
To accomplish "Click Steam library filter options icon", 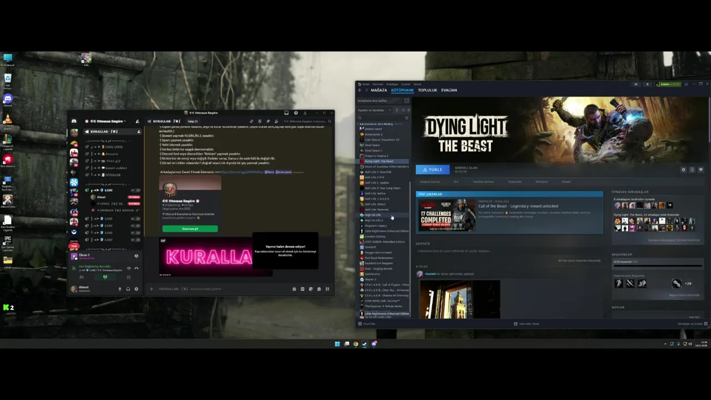I will (x=407, y=118).
